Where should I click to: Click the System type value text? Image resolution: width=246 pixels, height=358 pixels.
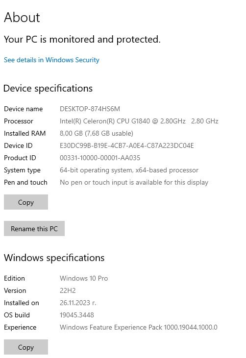129,170
